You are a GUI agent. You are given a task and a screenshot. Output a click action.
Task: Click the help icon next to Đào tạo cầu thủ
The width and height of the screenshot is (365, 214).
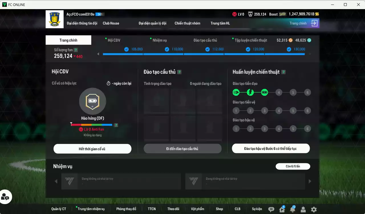179,72
